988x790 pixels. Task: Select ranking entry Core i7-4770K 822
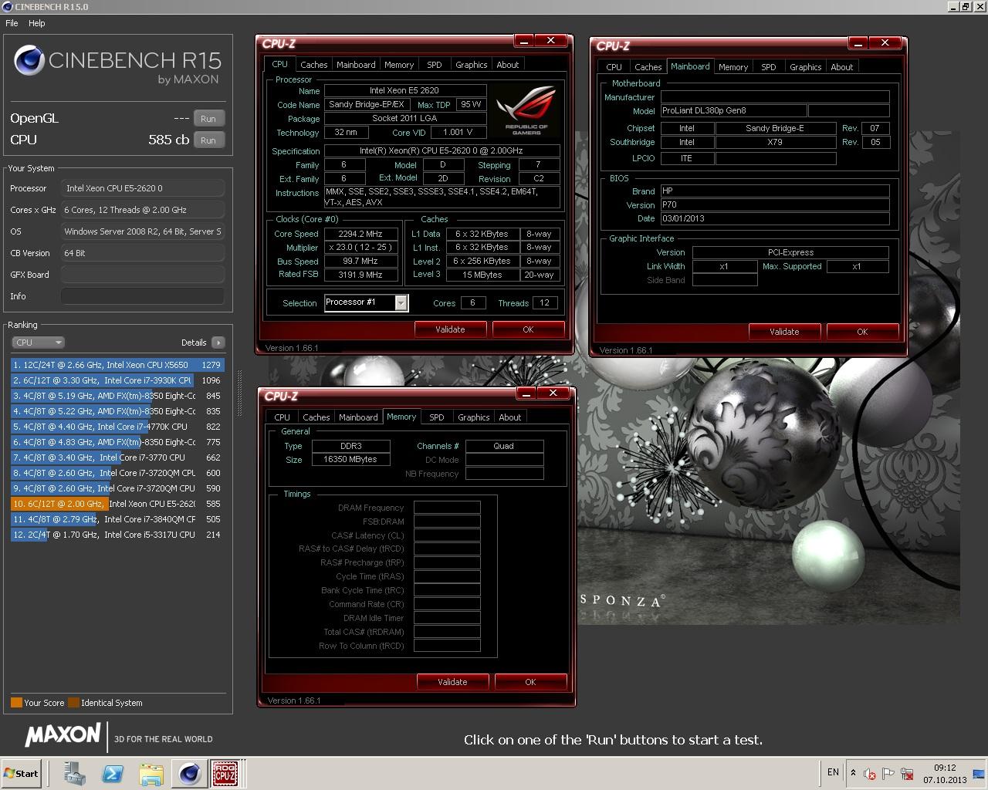(117, 427)
